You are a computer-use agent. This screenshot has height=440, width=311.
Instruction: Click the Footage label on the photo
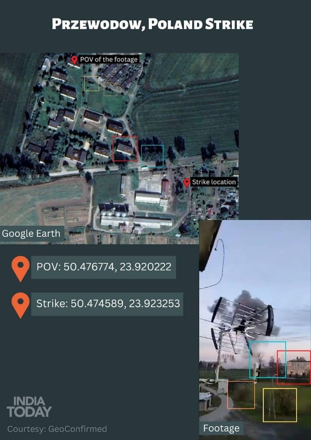[221, 428]
